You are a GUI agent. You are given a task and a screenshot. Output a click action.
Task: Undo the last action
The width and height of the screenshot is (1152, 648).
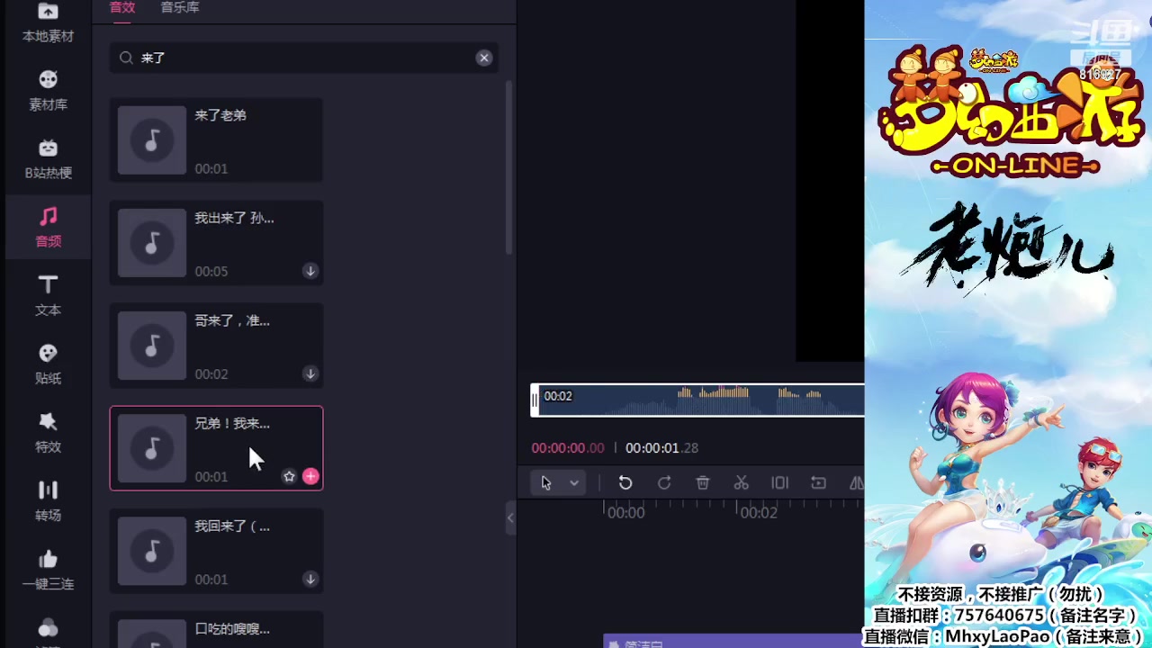pyautogui.click(x=625, y=483)
